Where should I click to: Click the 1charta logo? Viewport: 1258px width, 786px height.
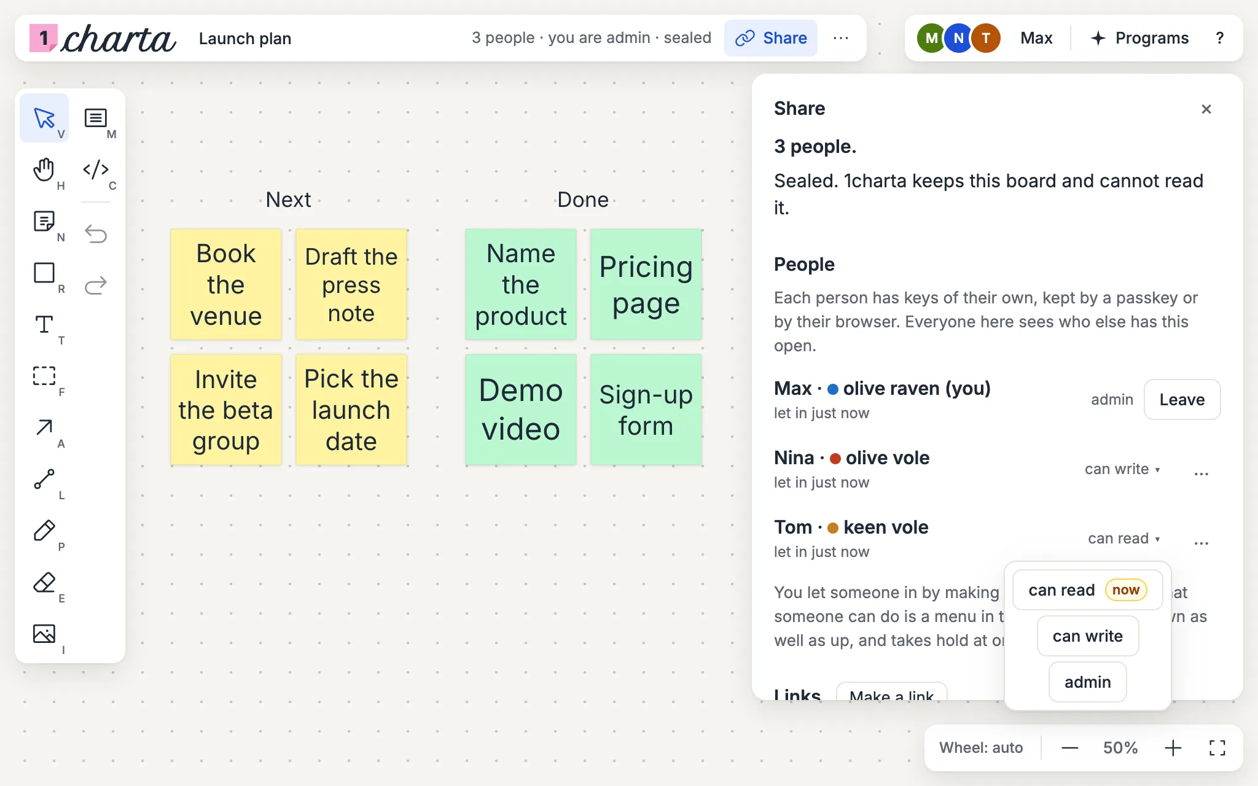click(103, 39)
